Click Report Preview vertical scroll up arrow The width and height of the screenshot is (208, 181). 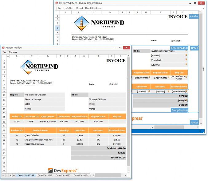pyautogui.click(x=128, y=56)
